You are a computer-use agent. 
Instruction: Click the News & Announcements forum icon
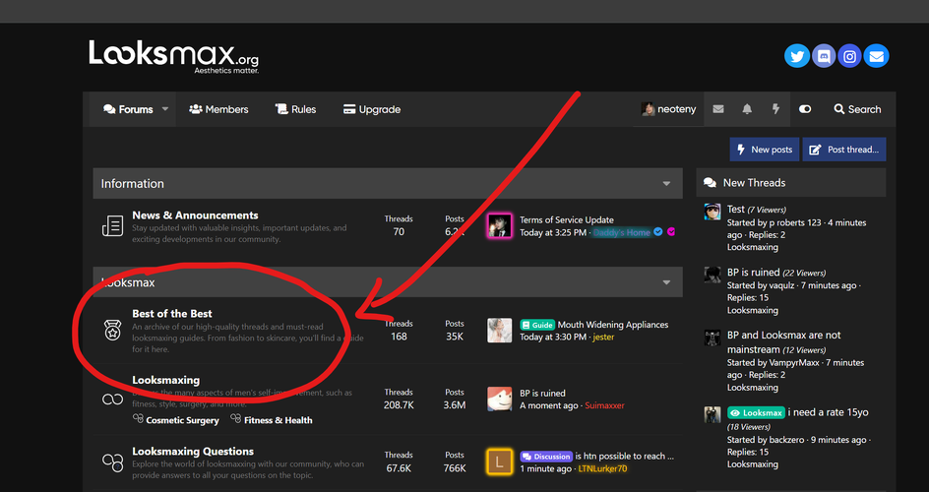[x=112, y=225]
